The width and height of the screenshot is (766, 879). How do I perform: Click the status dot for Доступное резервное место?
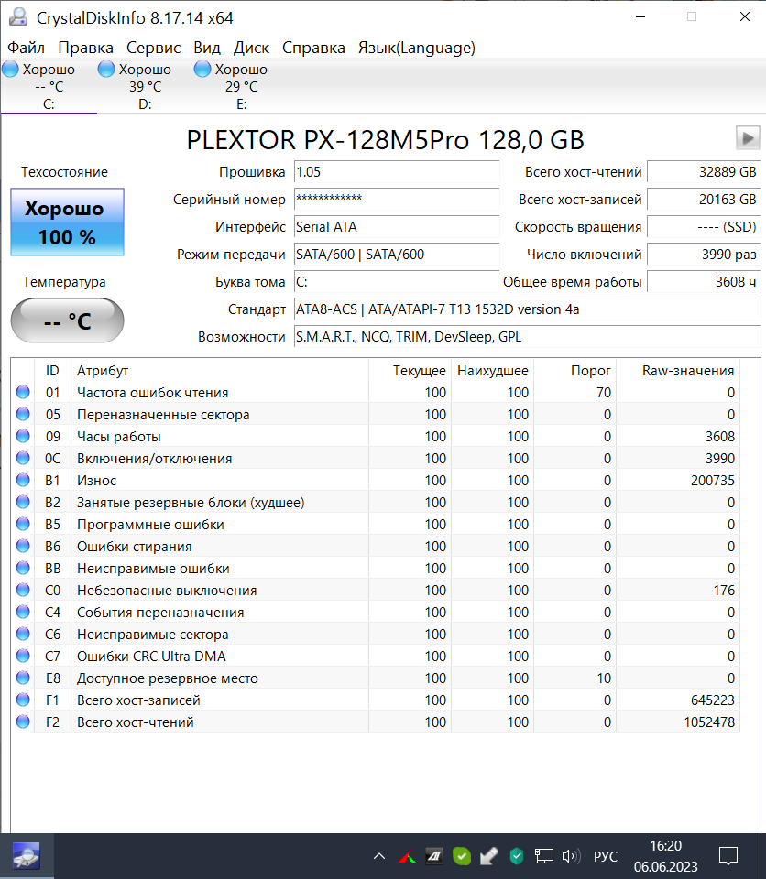(x=23, y=678)
